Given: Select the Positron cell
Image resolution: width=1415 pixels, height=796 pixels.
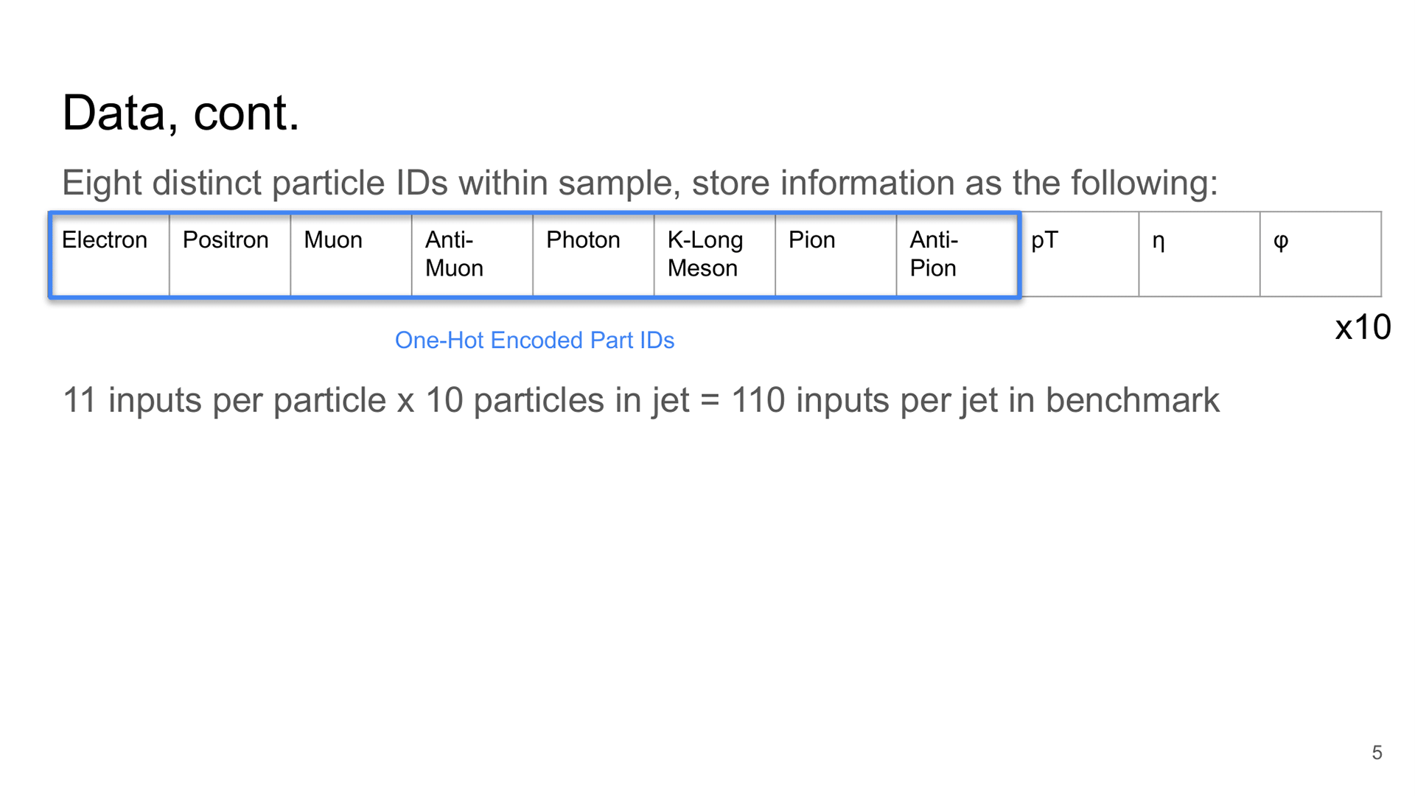Looking at the screenshot, I should 230,254.
